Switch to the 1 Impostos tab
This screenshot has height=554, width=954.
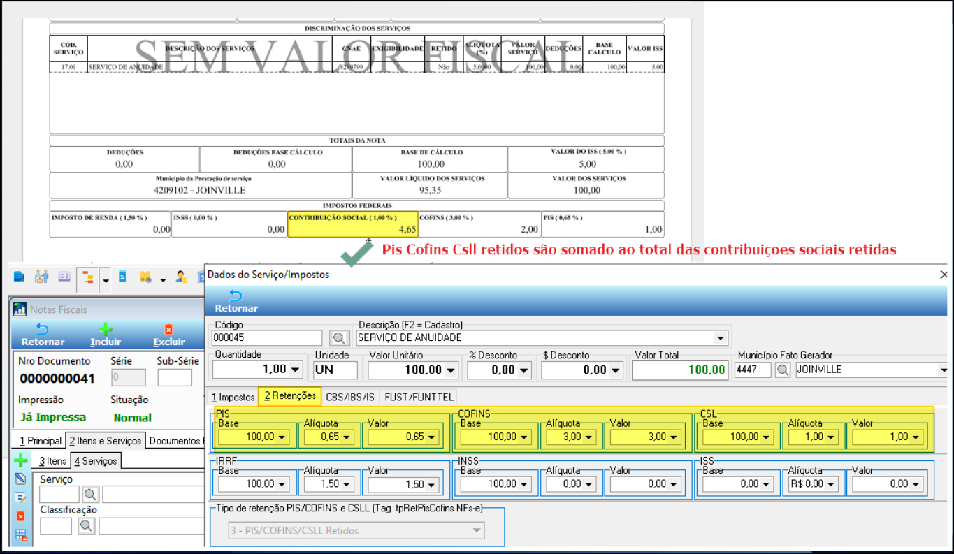point(233,397)
